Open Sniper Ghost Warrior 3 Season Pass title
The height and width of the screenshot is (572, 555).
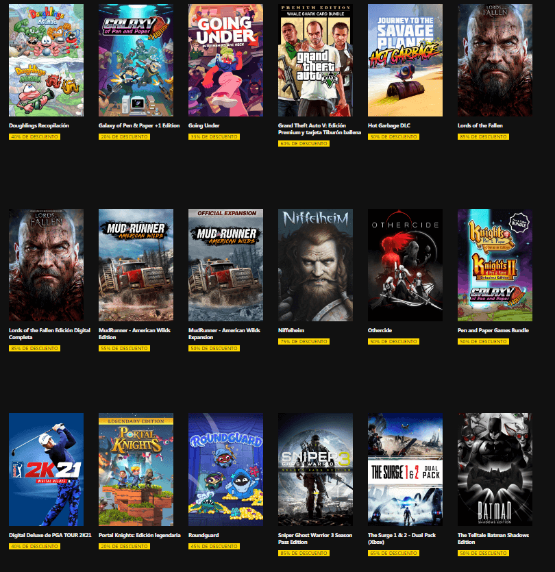[x=315, y=538]
